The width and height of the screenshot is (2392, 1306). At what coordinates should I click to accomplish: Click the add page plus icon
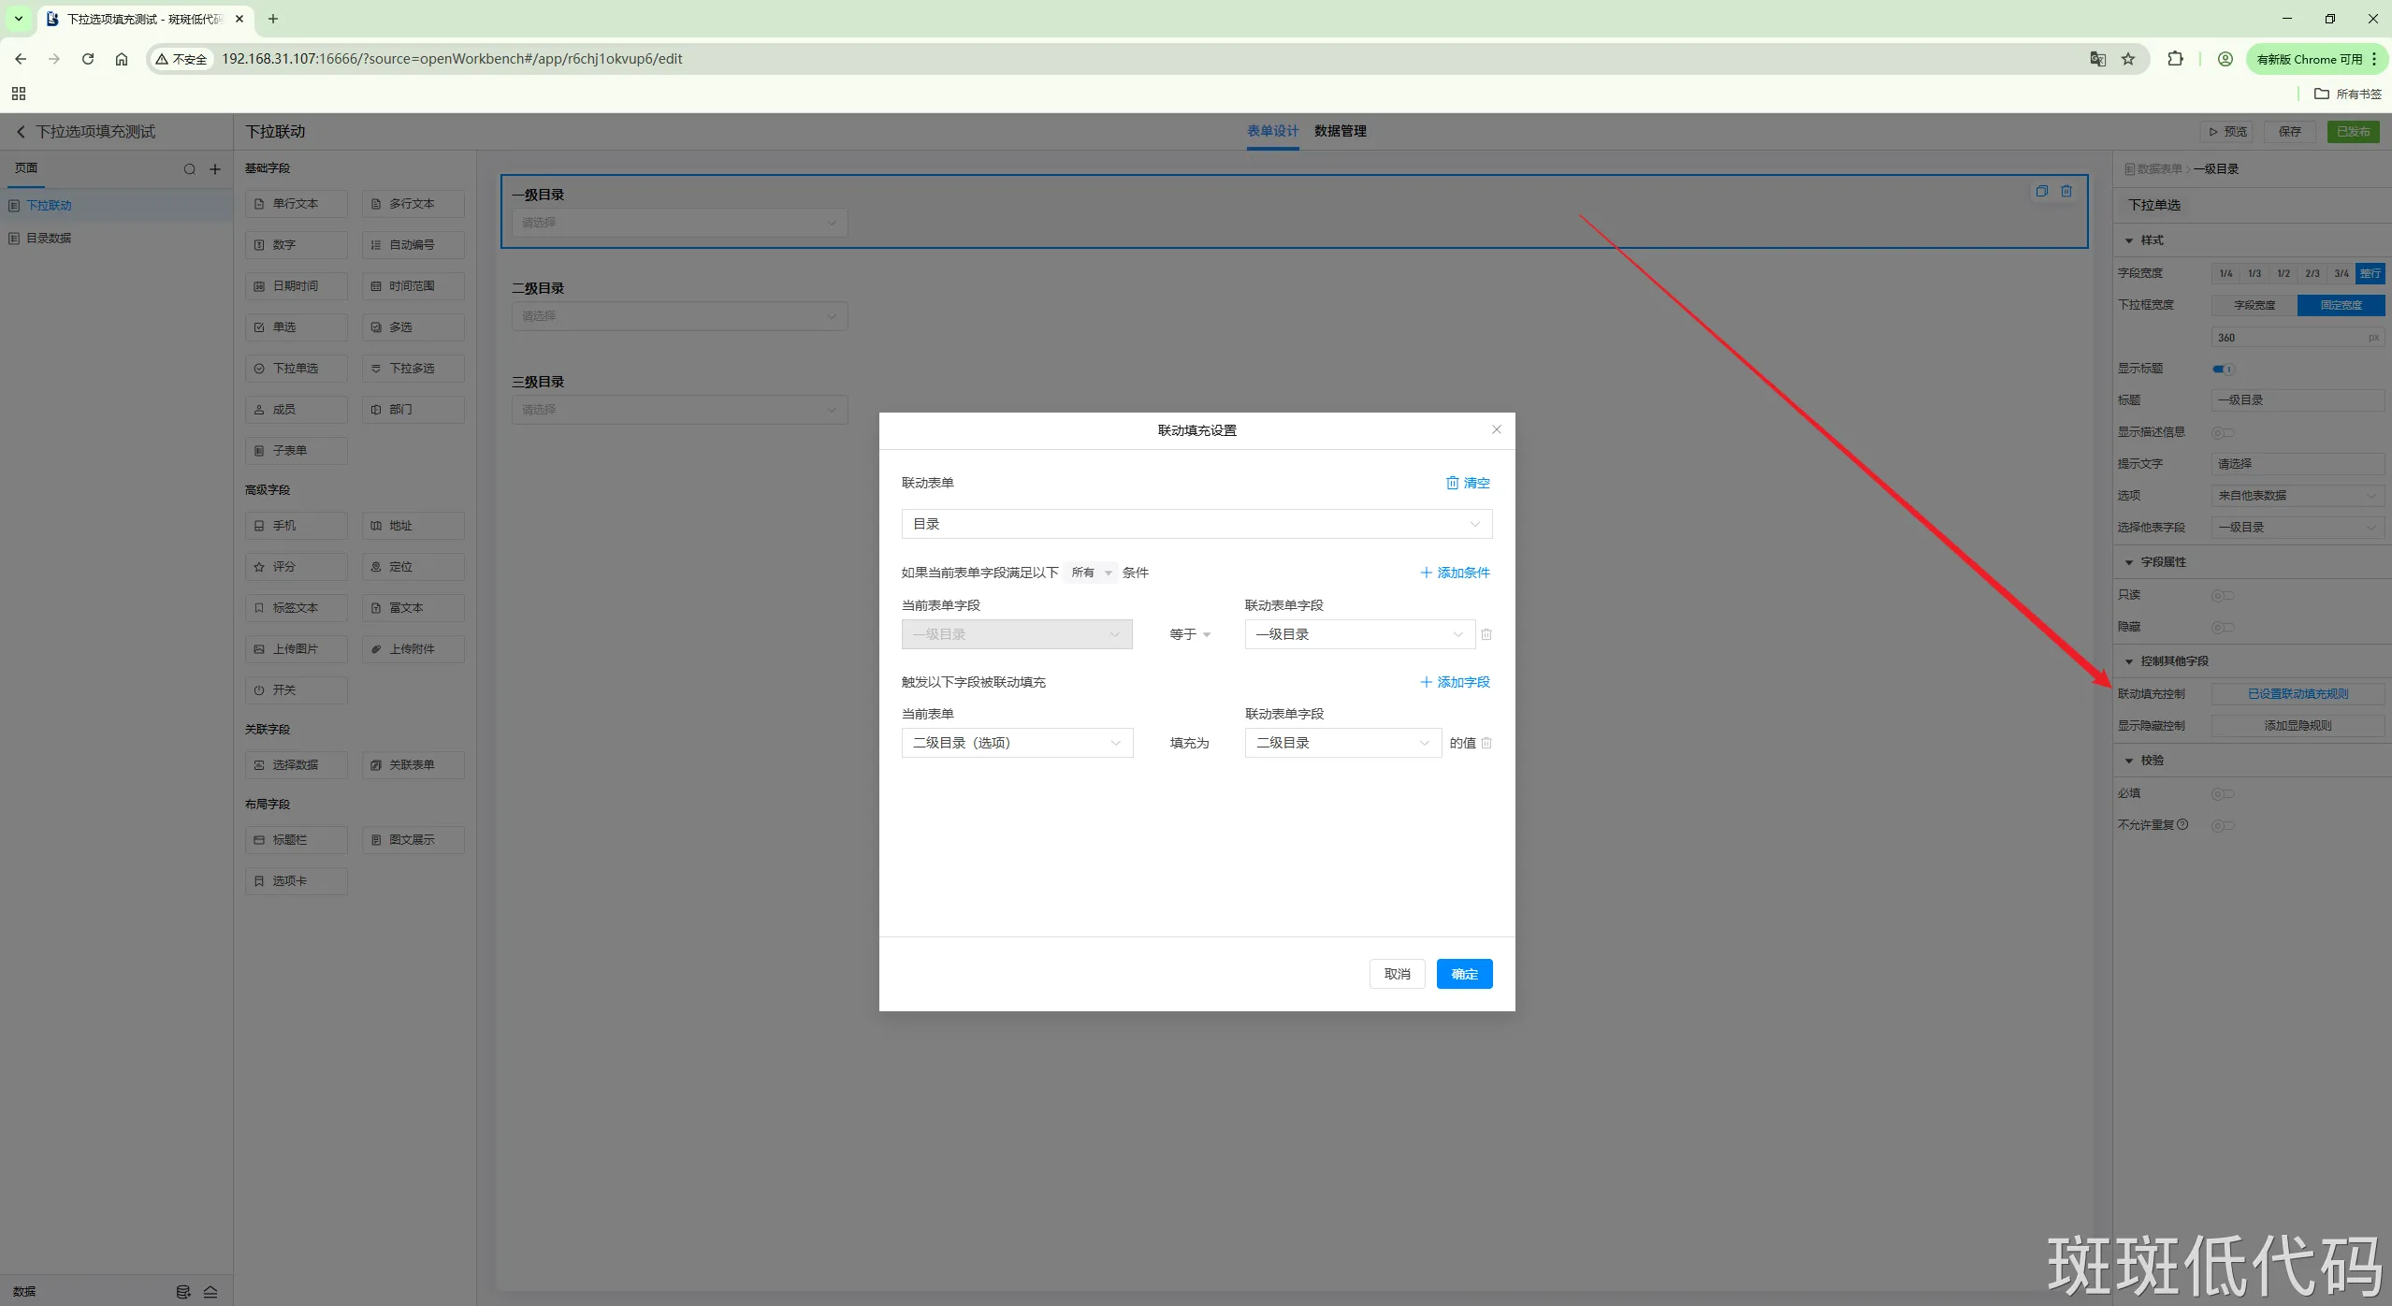215,169
